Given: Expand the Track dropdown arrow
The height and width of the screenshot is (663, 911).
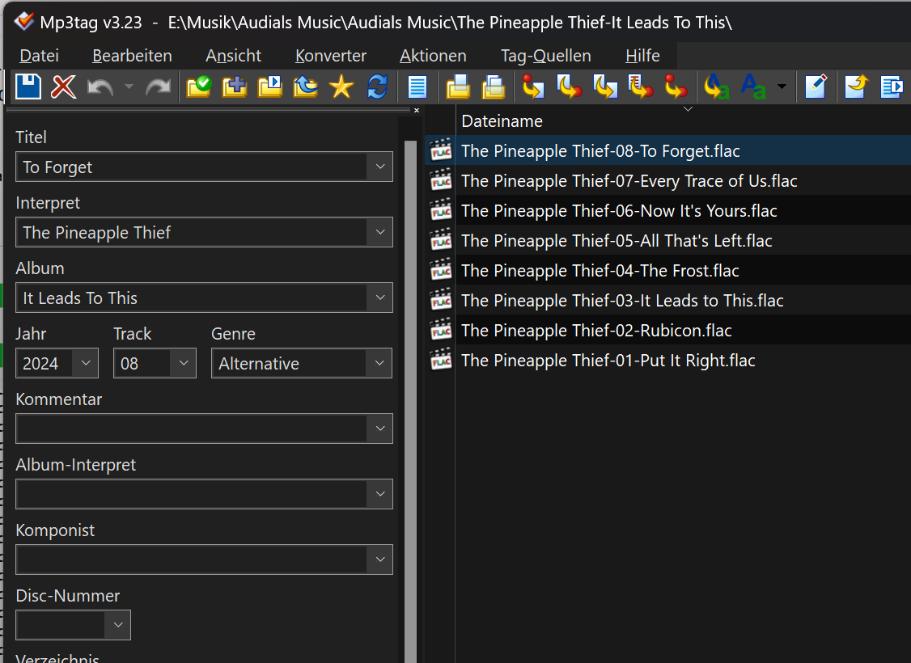Looking at the screenshot, I should pyautogui.click(x=184, y=363).
